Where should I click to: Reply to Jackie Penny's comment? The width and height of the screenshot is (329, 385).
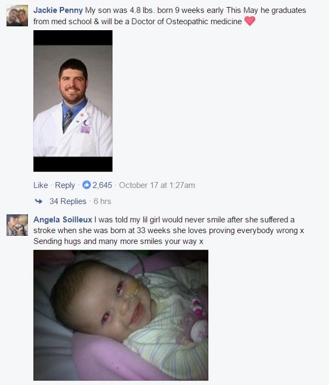tap(65, 185)
